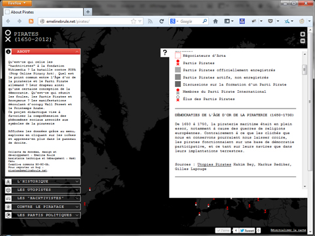Go forward to the next page

click(20, 21)
